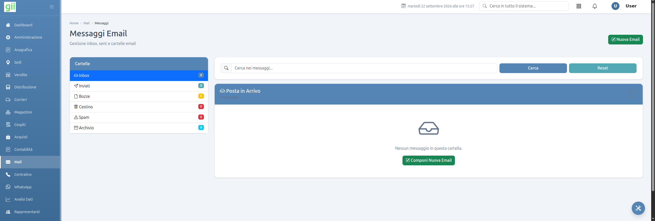Click the refresh icon in Posta in Arrivo header
Viewport: 655px width, 221px height.
[633, 94]
